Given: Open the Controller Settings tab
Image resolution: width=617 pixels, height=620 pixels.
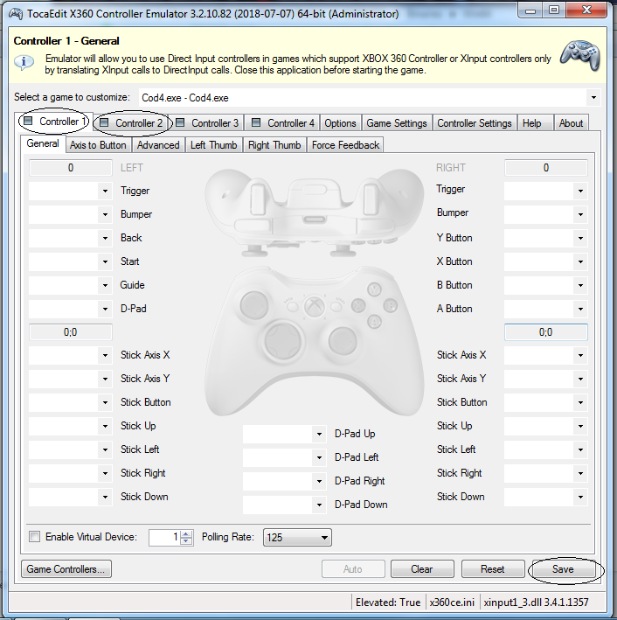Looking at the screenshot, I should [x=474, y=123].
